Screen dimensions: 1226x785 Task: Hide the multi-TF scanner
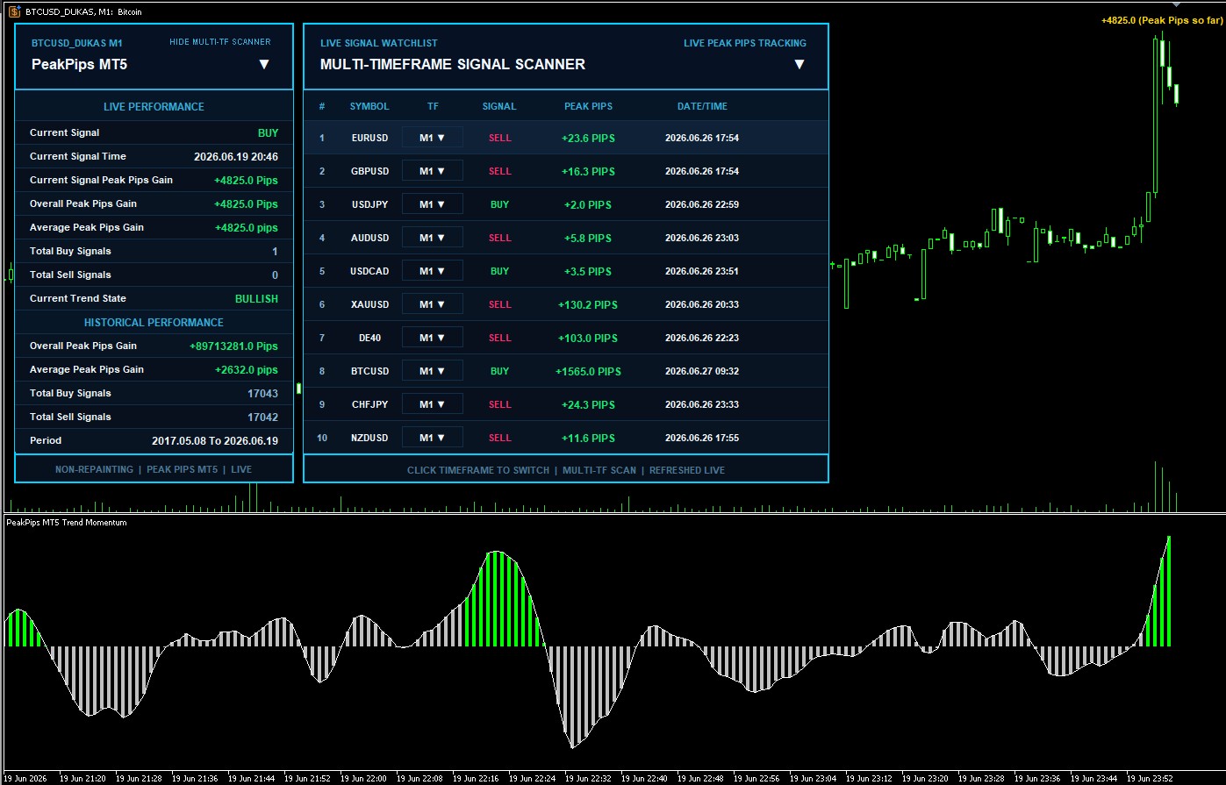[220, 42]
